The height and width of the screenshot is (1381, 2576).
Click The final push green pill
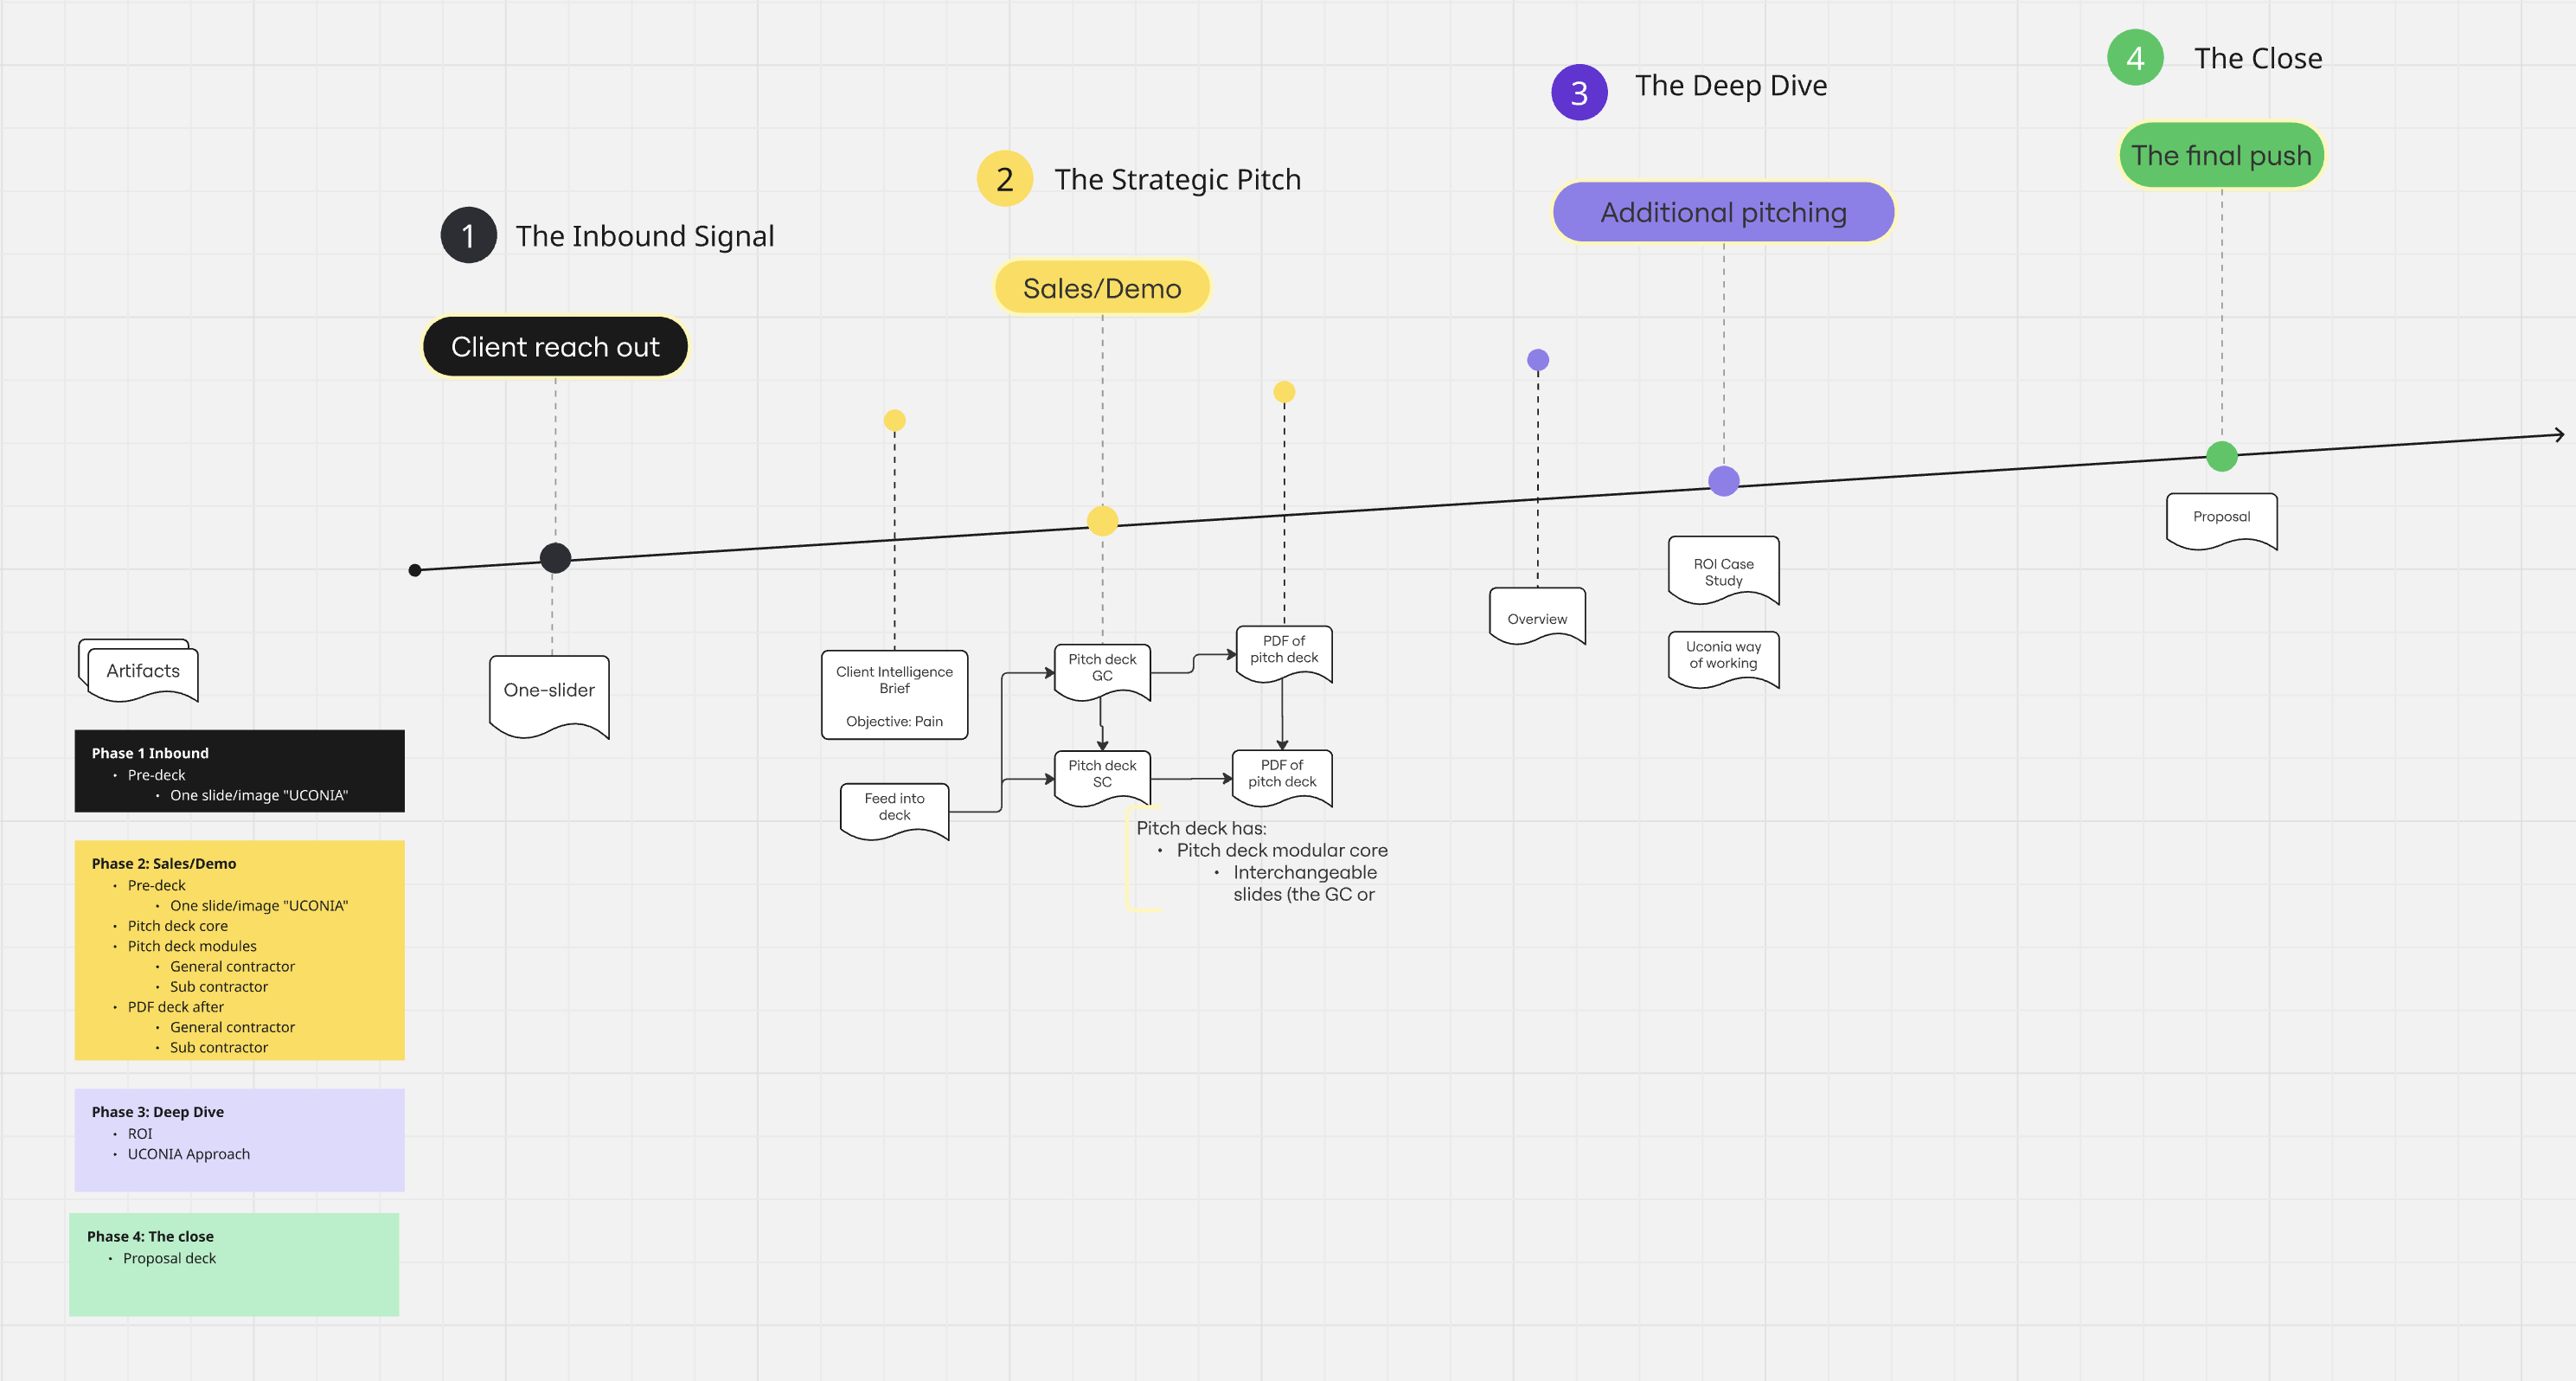[2221, 155]
